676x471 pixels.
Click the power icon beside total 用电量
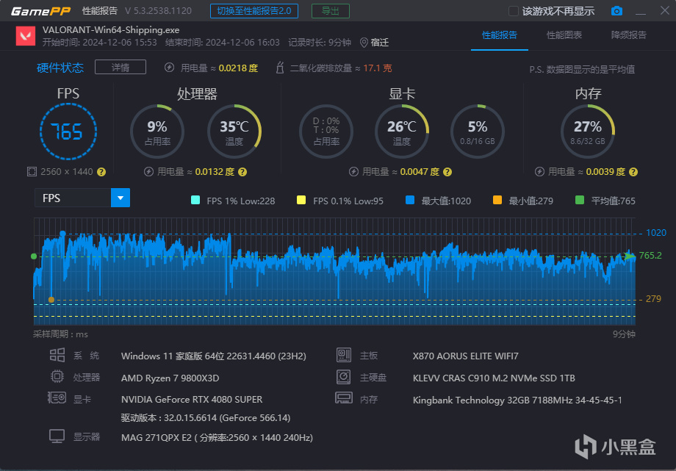coord(170,68)
